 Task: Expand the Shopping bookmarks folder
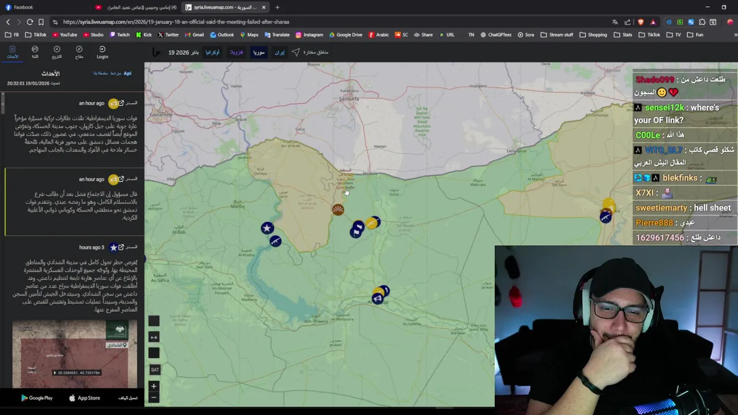pos(593,35)
